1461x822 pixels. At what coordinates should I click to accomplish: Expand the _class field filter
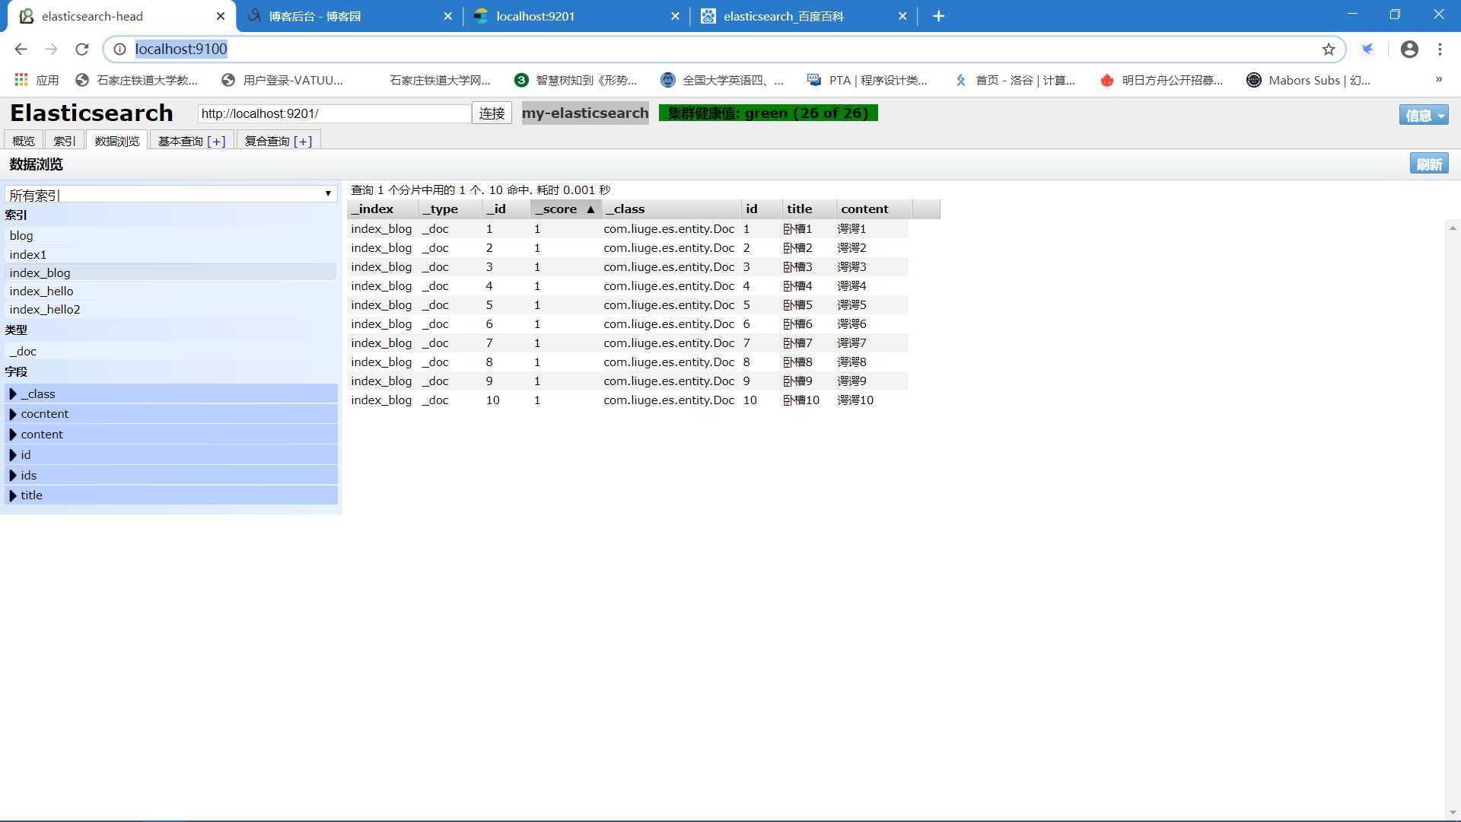click(172, 393)
